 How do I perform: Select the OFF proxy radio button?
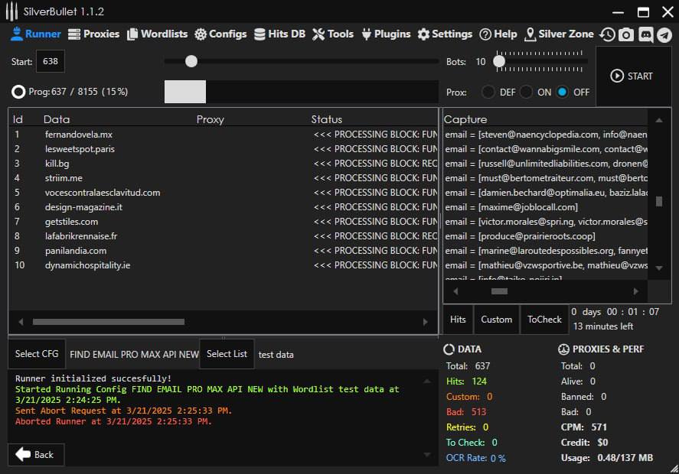tap(563, 92)
